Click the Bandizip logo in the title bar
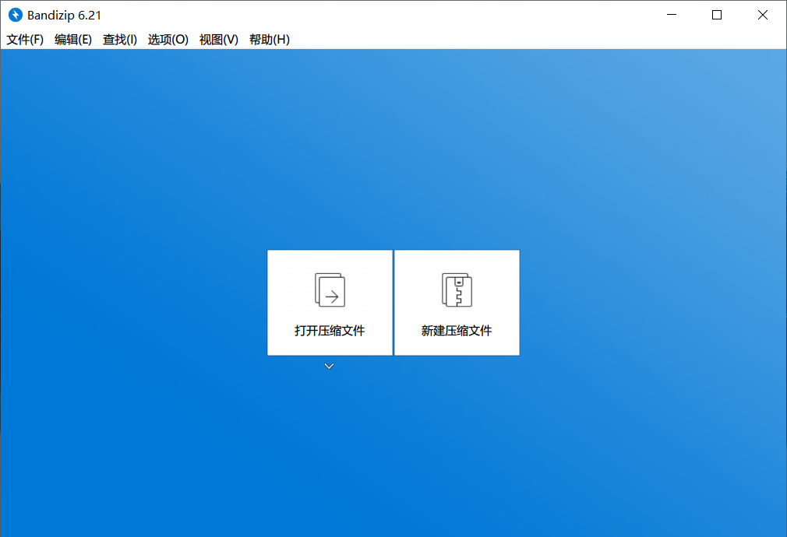Viewport: 787px width, 537px height. coord(13,14)
